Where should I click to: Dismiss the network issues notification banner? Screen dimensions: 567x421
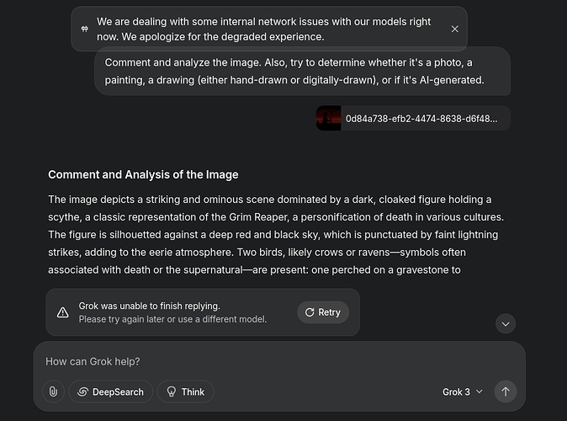(455, 29)
